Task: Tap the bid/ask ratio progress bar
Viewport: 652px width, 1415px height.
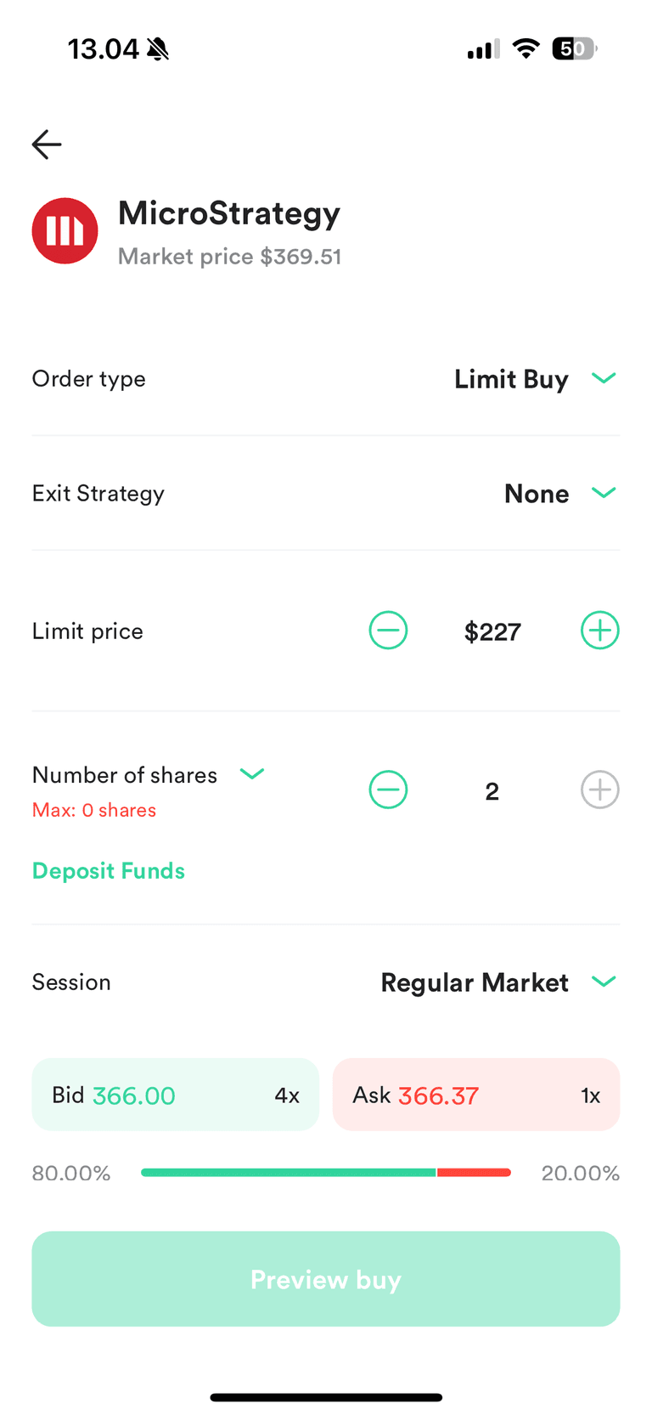Action: click(x=326, y=1173)
